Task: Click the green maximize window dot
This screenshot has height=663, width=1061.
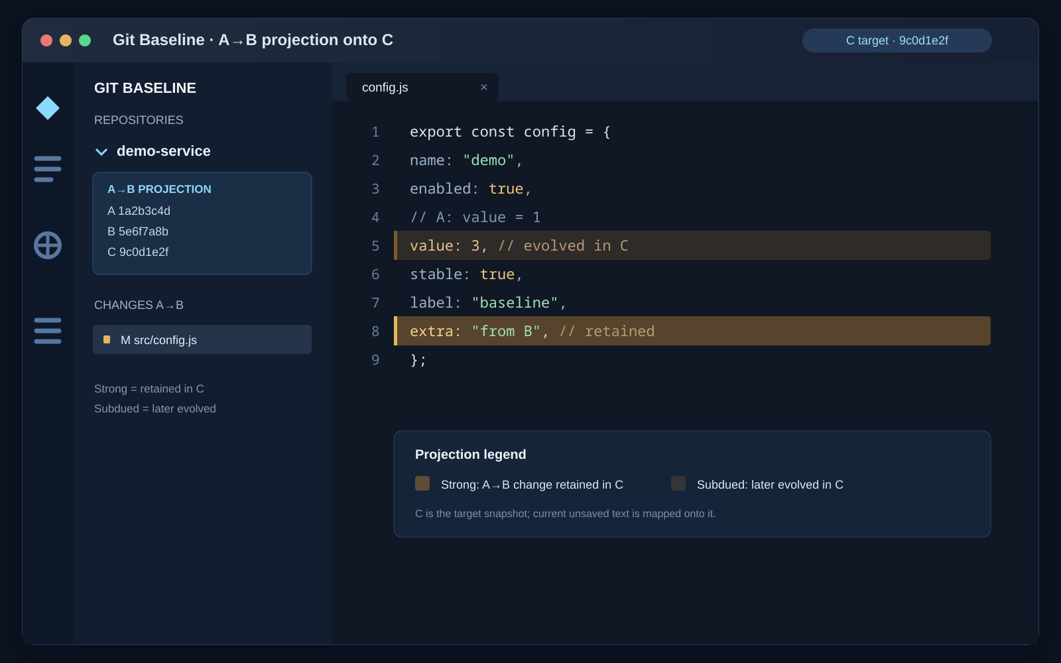Action: (x=85, y=40)
